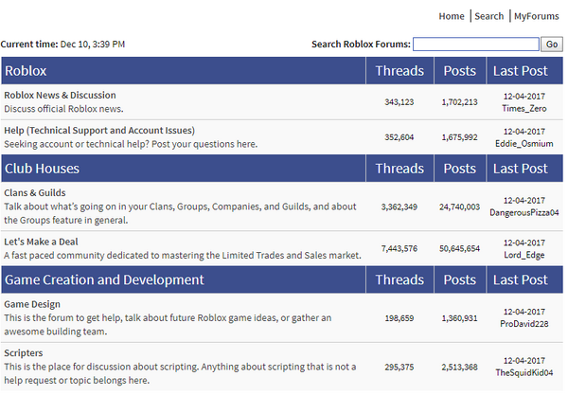Open Help (Technical Support and Account Issues) forum
568x413 pixels.
99,131
